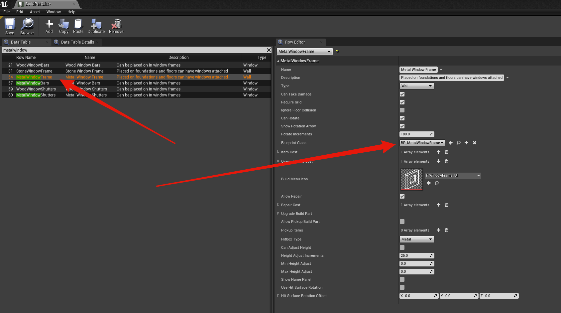
Task: Browse to BP_MetalWindowFrame using magnifier icon
Action: click(x=459, y=143)
